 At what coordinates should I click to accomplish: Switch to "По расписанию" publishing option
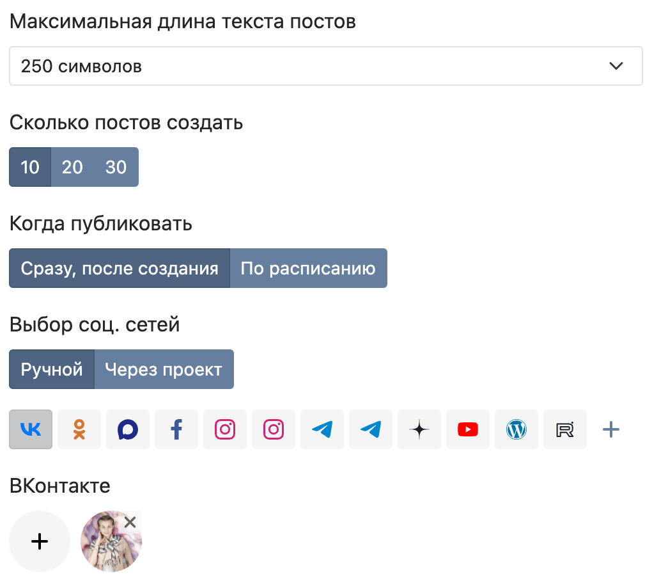coord(308,268)
